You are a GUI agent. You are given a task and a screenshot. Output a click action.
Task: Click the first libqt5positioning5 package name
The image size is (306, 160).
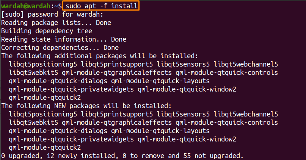tap(43, 64)
